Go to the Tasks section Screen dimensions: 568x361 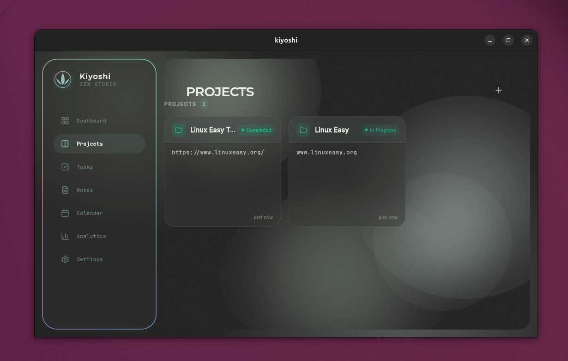click(x=99, y=167)
